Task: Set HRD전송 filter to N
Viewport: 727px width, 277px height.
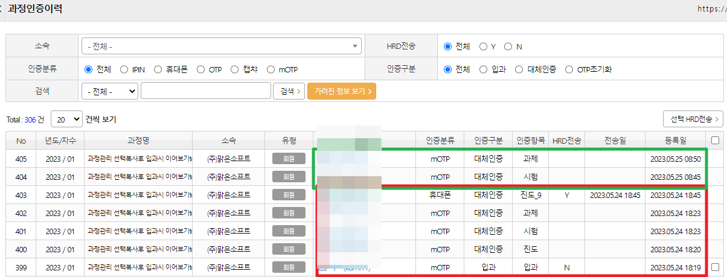Action: click(x=508, y=46)
